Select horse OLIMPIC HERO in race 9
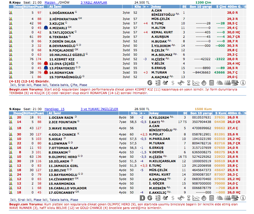Viewport: 254px width, 214px height. (63, 157)
